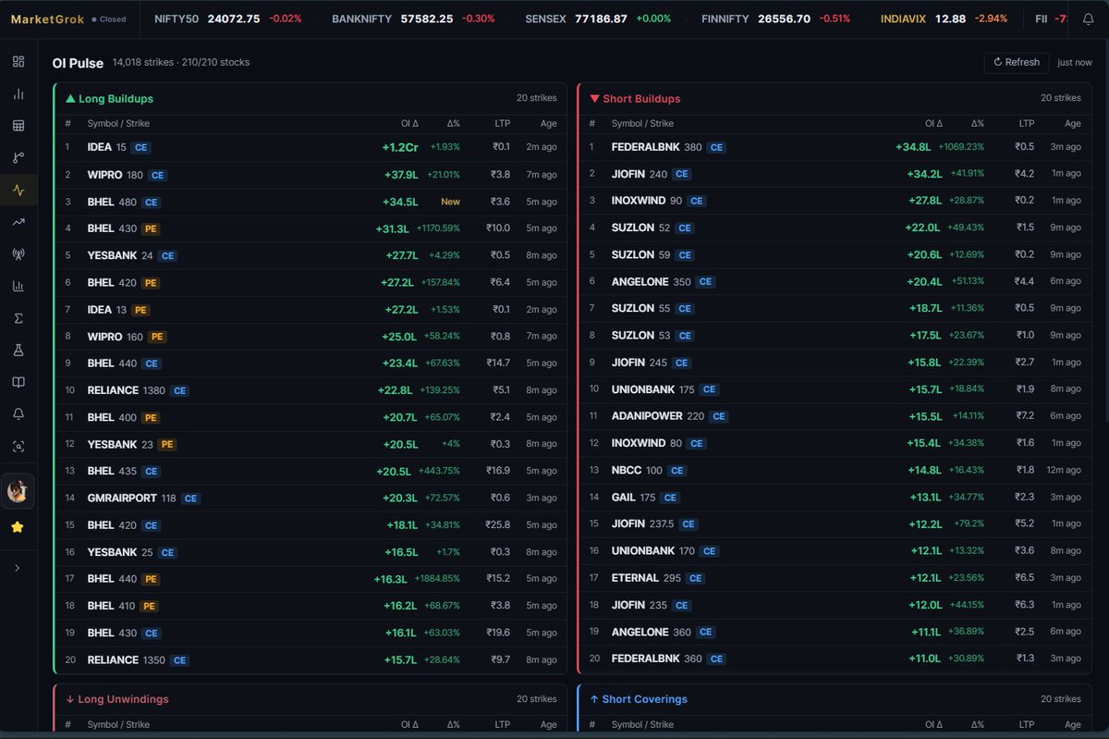
Task: Select the BHEL 430 PE row
Action: point(311,228)
